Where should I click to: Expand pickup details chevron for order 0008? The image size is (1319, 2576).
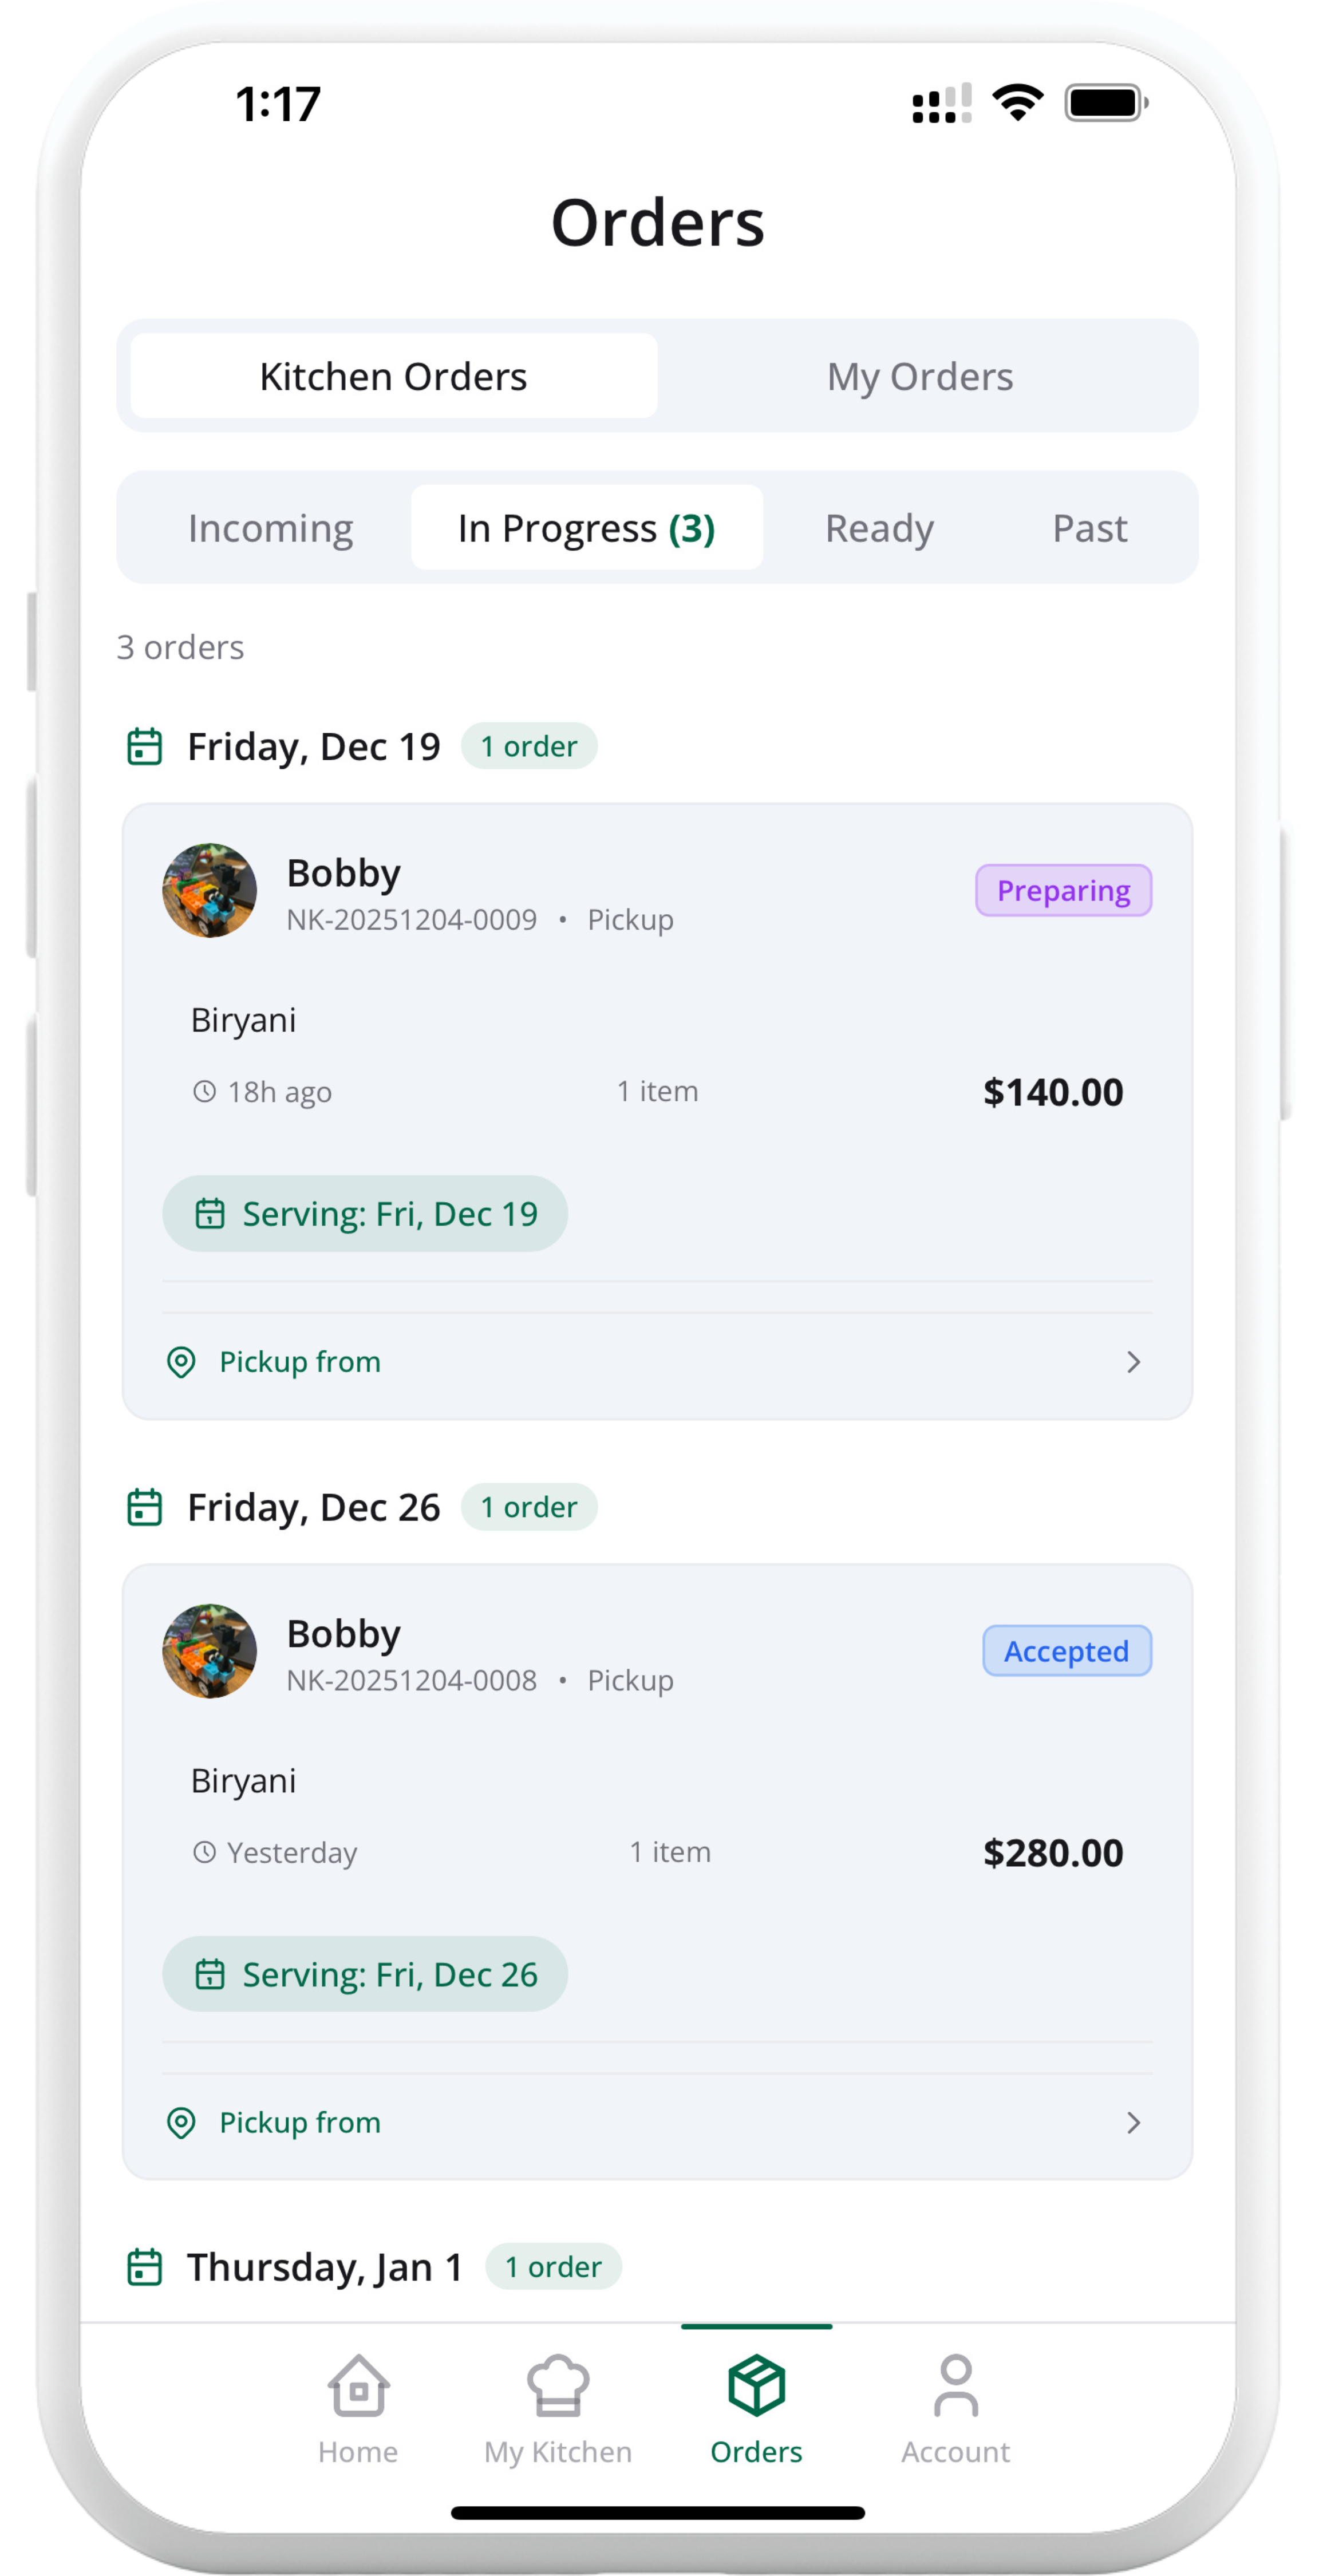pyautogui.click(x=1133, y=2123)
